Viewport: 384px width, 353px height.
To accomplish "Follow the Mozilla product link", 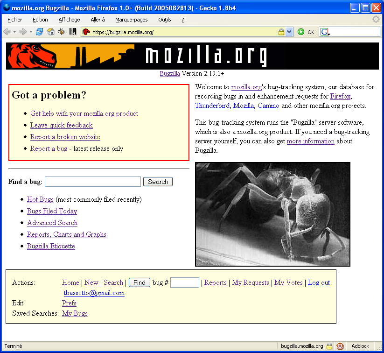I will [244, 106].
